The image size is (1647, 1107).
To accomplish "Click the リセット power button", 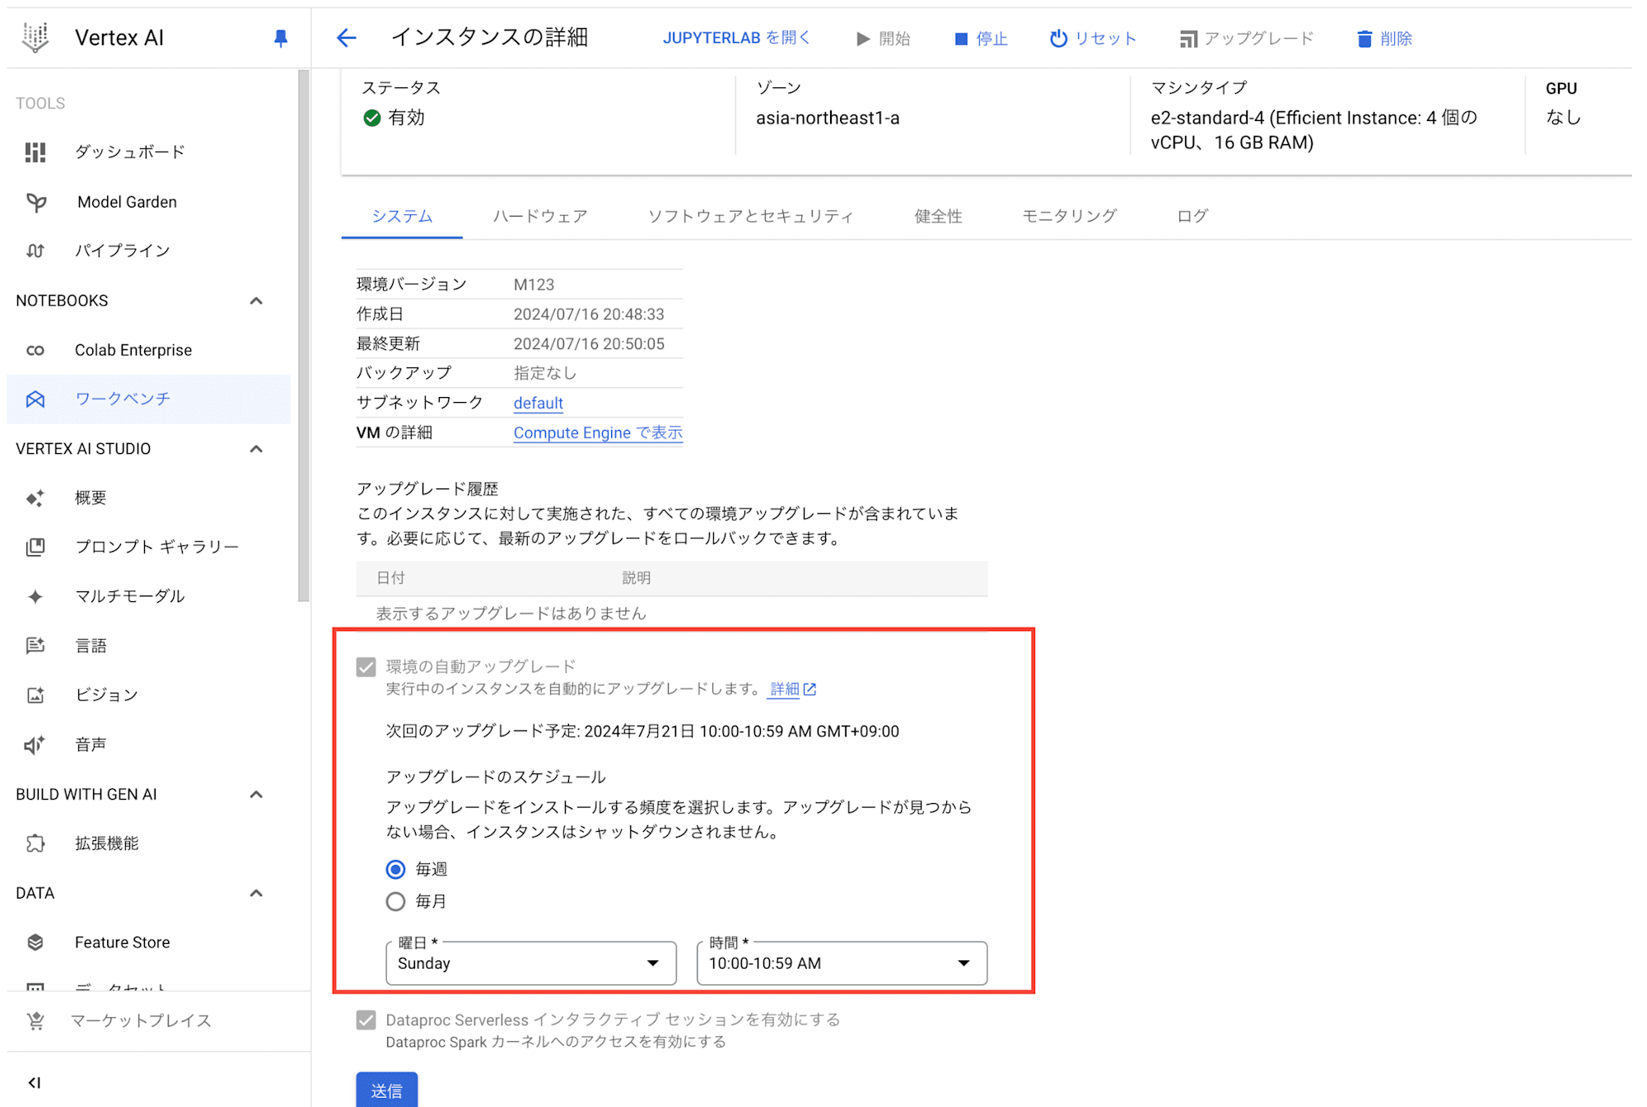I will coord(1093,39).
